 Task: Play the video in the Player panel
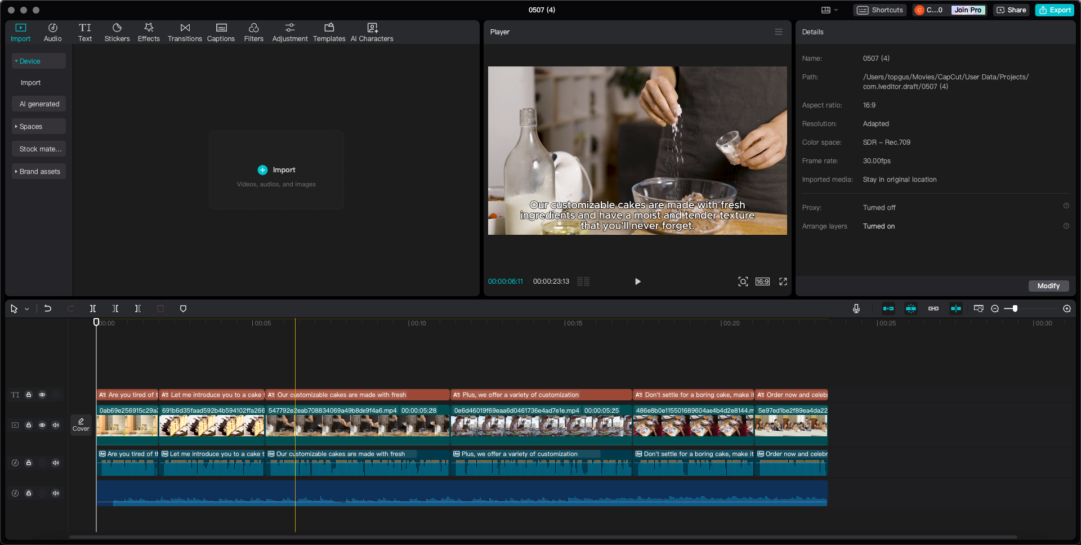[637, 282]
